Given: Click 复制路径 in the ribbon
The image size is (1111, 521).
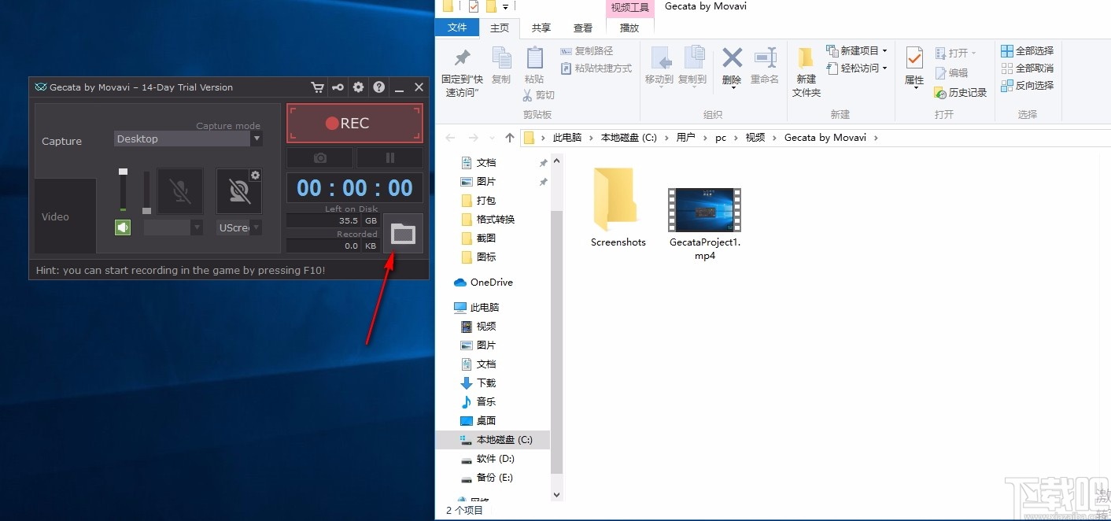Looking at the screenshot, I should [x=586, y=51].
